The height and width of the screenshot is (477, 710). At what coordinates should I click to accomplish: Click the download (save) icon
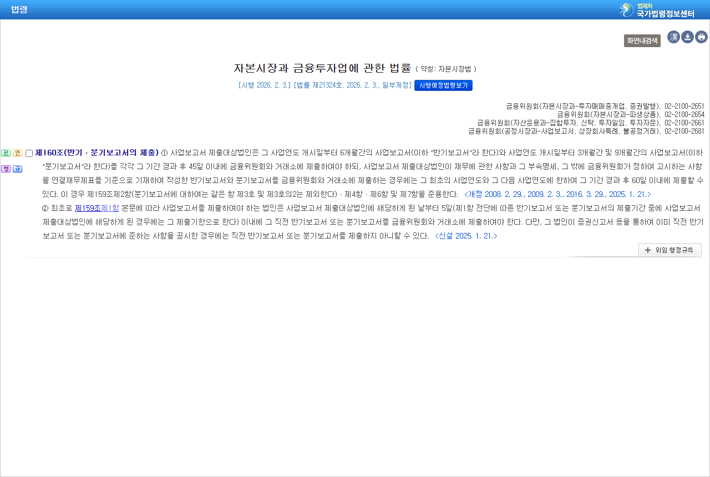pos(687,37)
